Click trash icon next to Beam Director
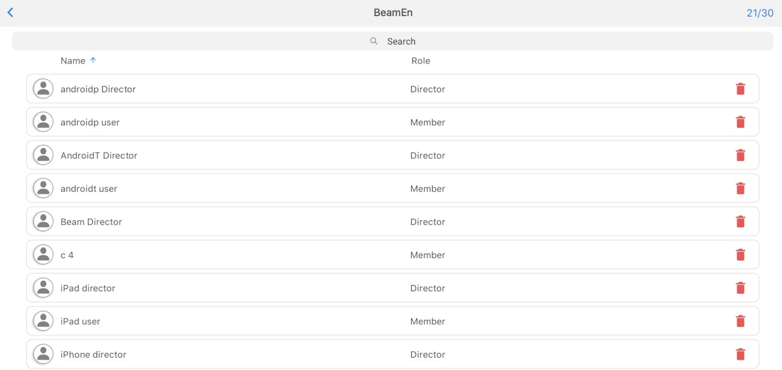Viewport: 782px width, 370px height. [x=740, y=222]
